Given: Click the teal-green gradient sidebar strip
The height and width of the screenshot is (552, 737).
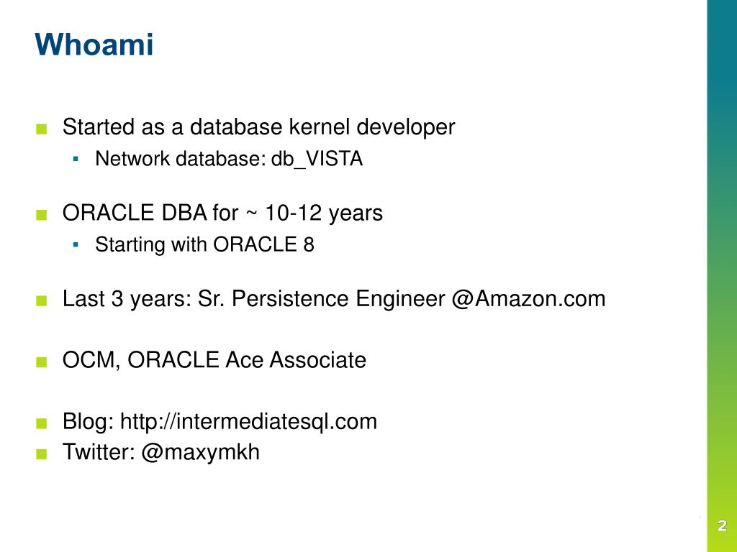Looking at the screenshot, I should [x=722, y=276].
